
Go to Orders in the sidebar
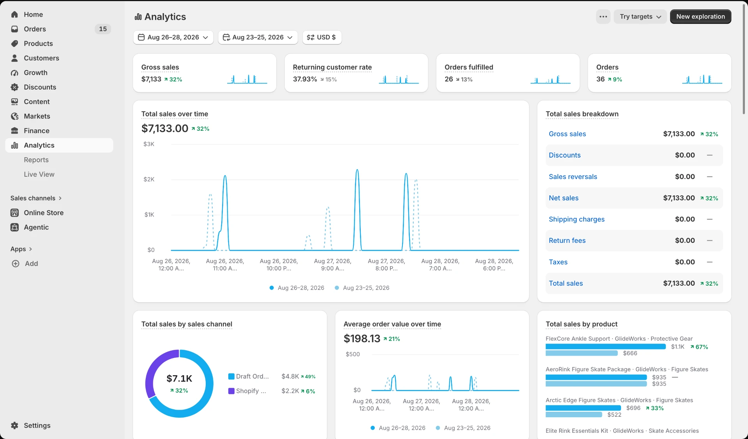pyautogui.click(x=60, y=29)
